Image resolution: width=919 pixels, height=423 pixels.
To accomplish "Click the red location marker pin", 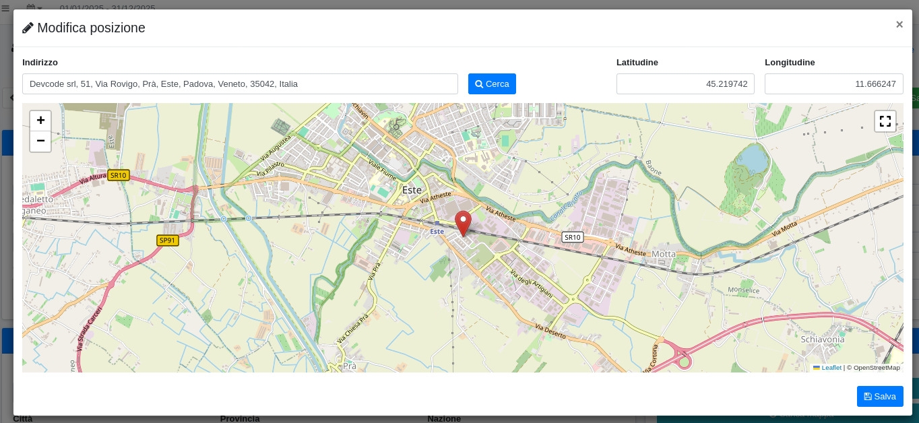I will point(463,222).
